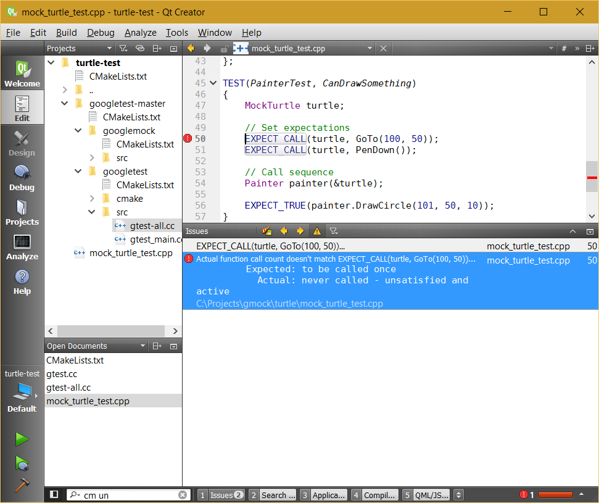Open Help mode

(x=22, y=281)
